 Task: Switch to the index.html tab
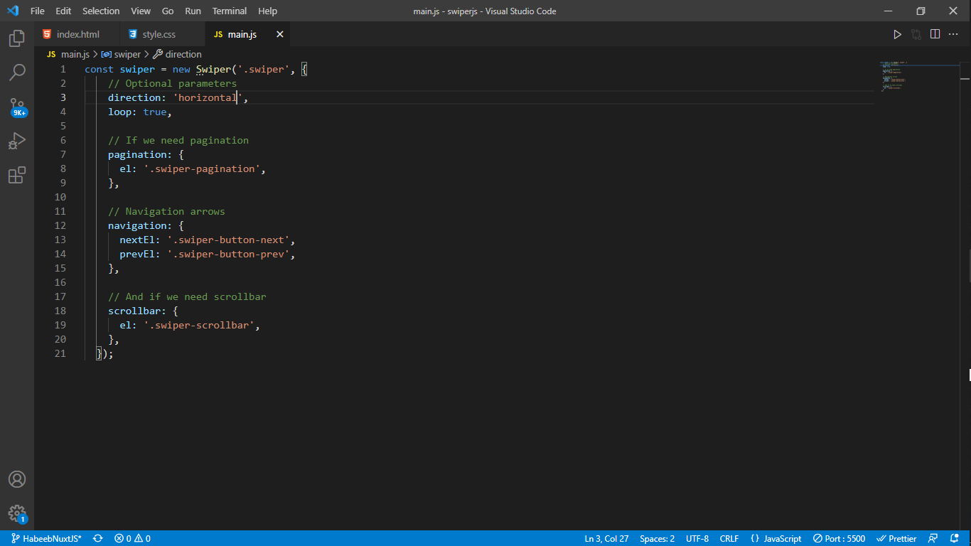(77, 34)
